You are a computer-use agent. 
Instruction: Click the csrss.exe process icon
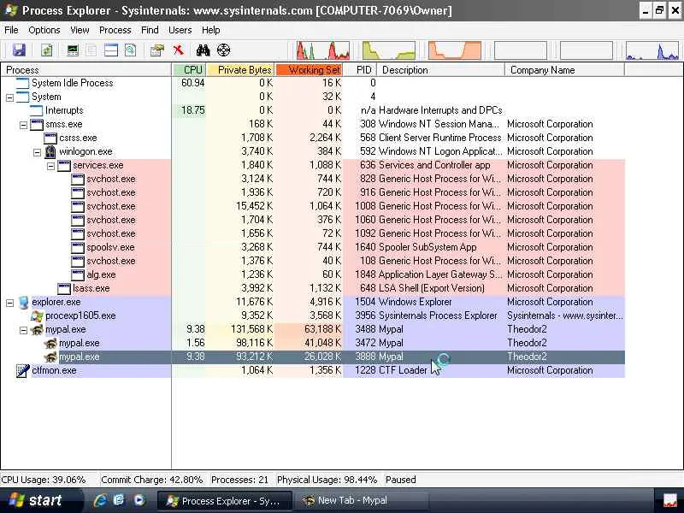[x=50, y=138]
